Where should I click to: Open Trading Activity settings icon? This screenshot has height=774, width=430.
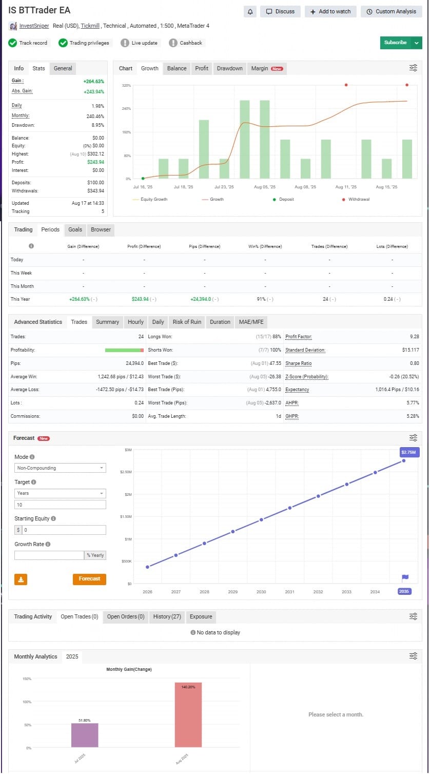coord(413,616)
